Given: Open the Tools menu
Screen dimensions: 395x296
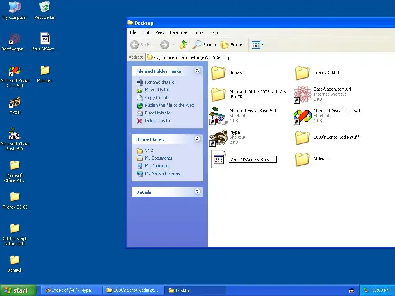Looking at the screenshot, I should [199, 32].
